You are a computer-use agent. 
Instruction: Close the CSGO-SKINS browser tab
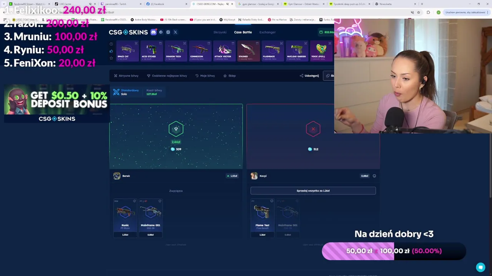pos(232,4)
